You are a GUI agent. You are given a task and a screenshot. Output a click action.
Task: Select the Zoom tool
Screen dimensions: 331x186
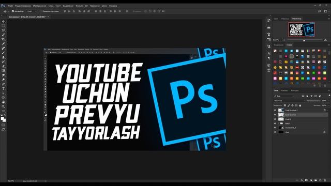click(3, 106)
